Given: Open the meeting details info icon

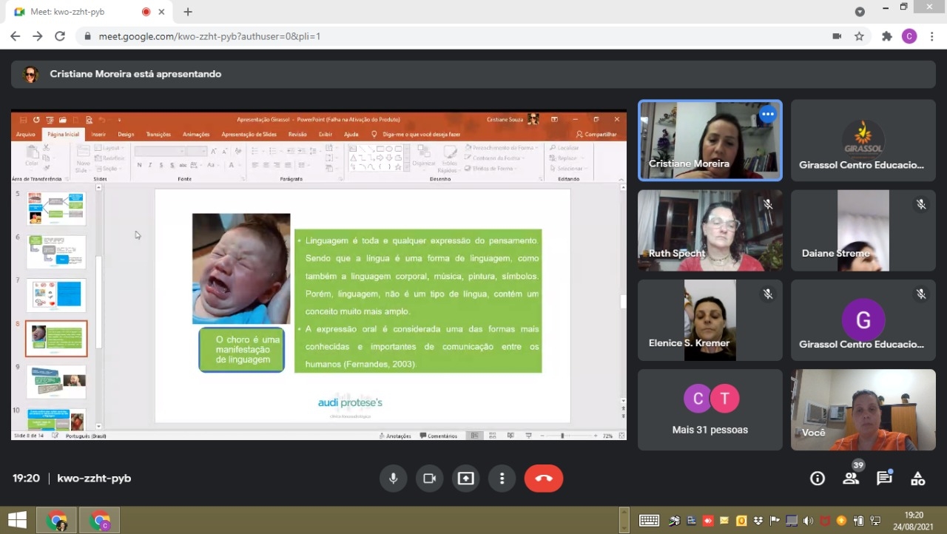Looking at the screenshot, I should pyautogui.click(x=818, y=479).
